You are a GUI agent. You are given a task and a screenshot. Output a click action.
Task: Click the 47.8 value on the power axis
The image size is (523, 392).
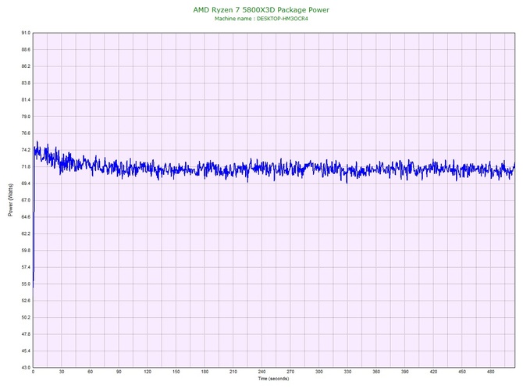[x=26, y=334]
